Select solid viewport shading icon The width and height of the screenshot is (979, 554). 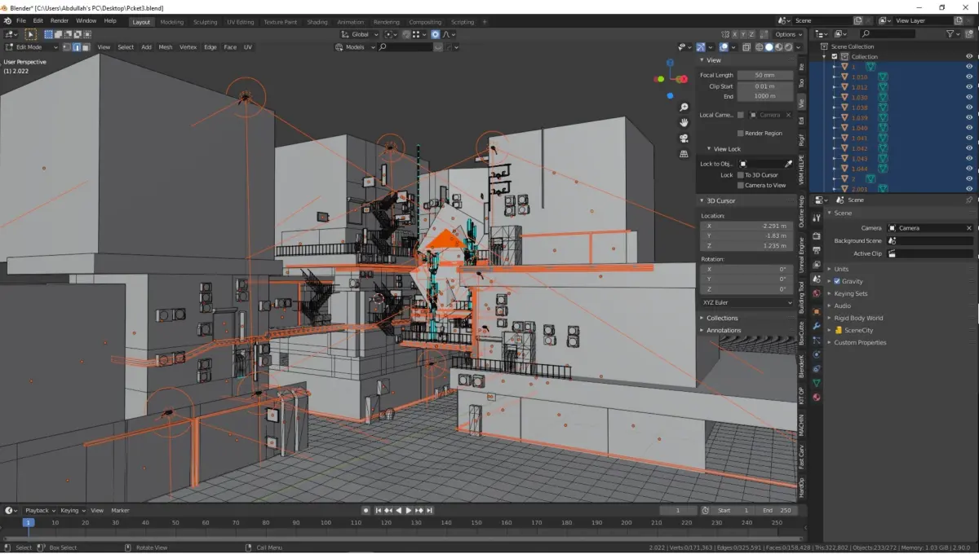(769, 47)
